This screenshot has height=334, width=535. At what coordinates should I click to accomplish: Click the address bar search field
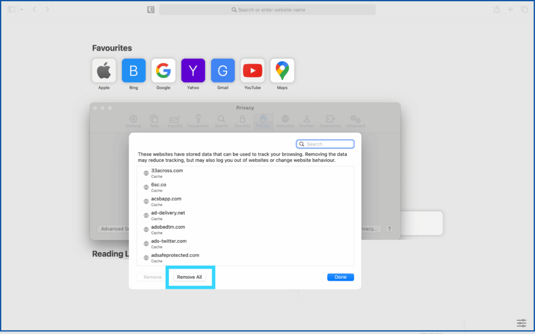267,10
